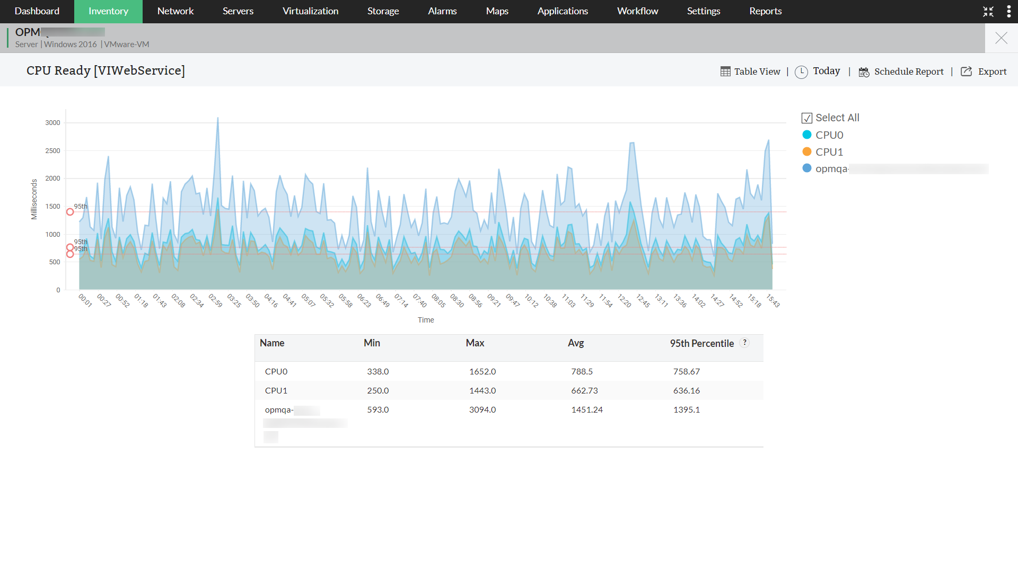This screenshot has height=572, width=1018.
Task: Click the Max column header
Action: coord(475,343)
